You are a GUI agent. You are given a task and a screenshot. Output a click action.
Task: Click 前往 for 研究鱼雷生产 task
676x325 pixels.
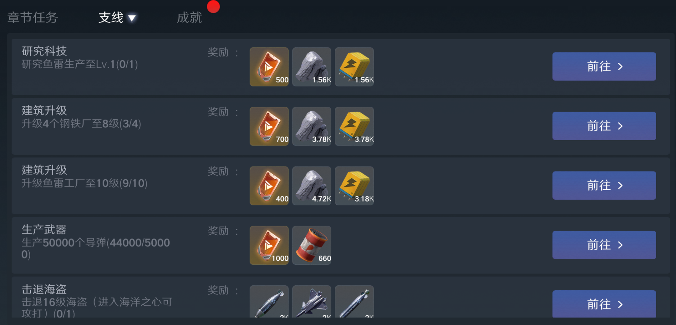click(x=604, y=66)
